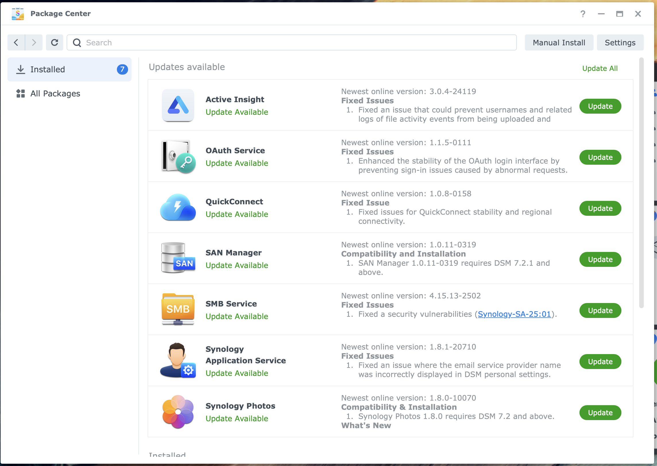
Task: Click the Manual Install button
Action: point(559,42)
